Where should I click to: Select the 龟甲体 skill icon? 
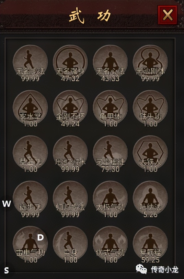click(110, 108)
